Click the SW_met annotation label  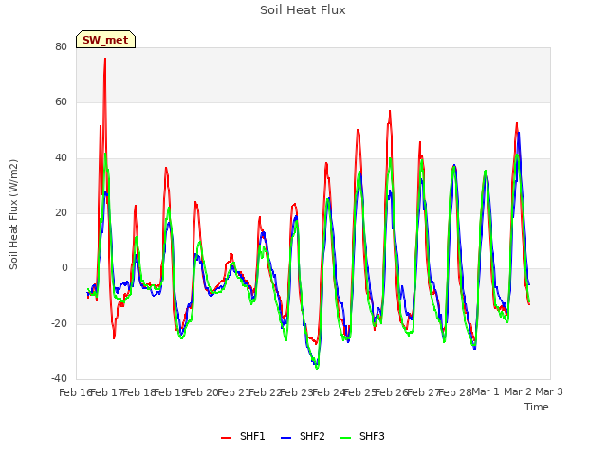click(x=105, y=40)
